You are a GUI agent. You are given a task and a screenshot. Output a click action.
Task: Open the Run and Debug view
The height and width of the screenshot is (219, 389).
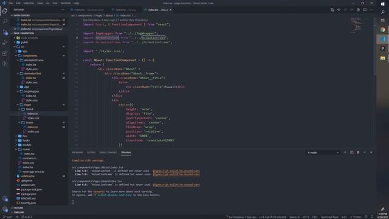5,43
